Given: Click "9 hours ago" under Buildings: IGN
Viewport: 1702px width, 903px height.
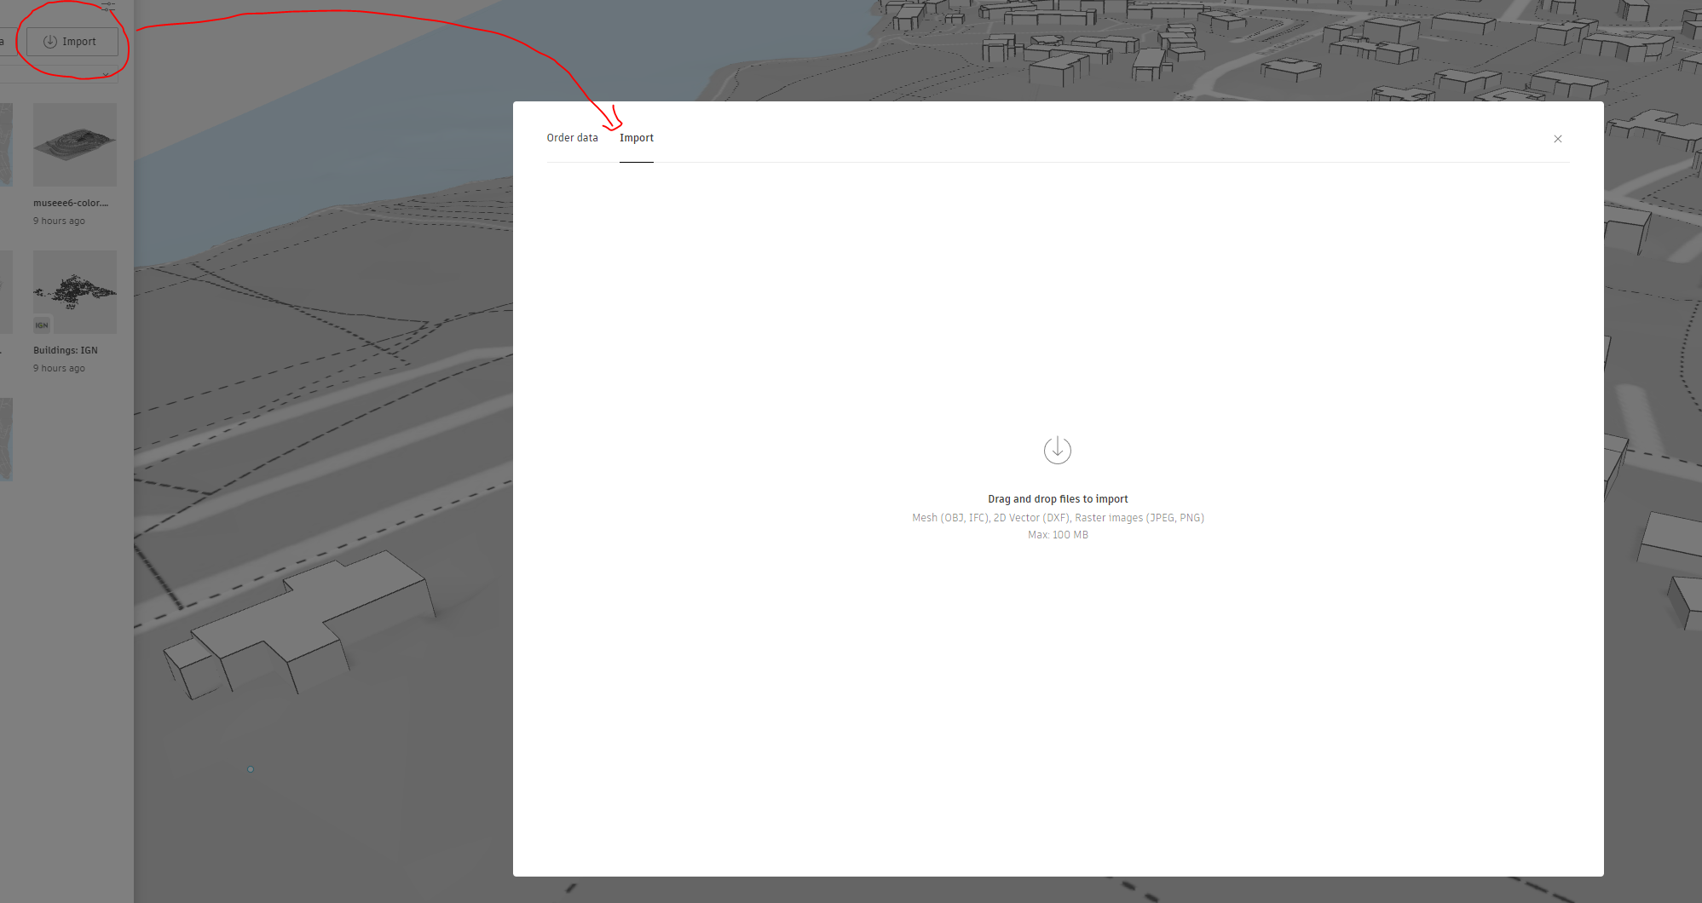Looking at the screenshot, I should 59,368.
